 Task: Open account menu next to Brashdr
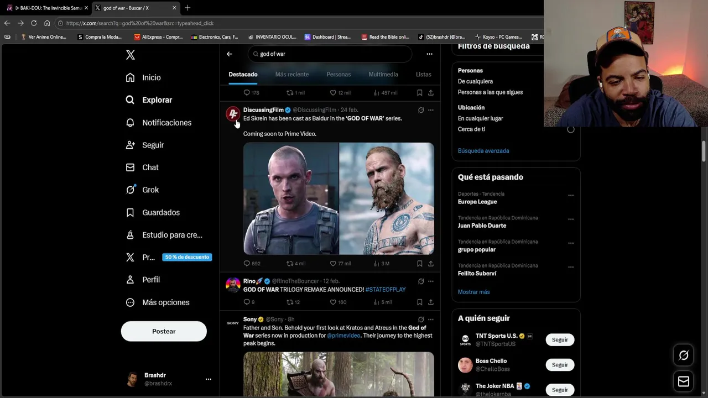tap(209, 379)
